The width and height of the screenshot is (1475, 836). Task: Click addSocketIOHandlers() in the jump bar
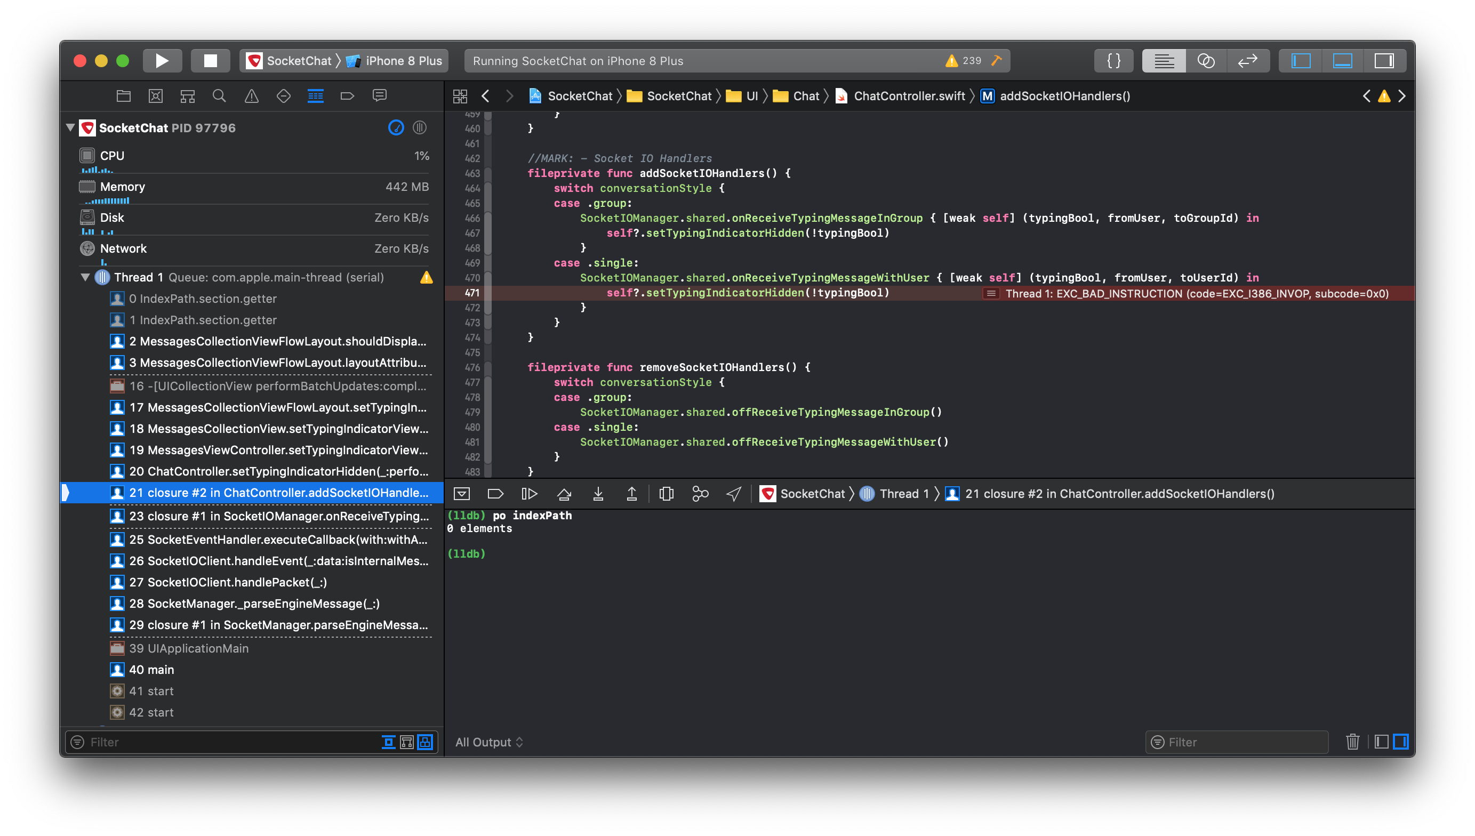(x=1055, y=96)
